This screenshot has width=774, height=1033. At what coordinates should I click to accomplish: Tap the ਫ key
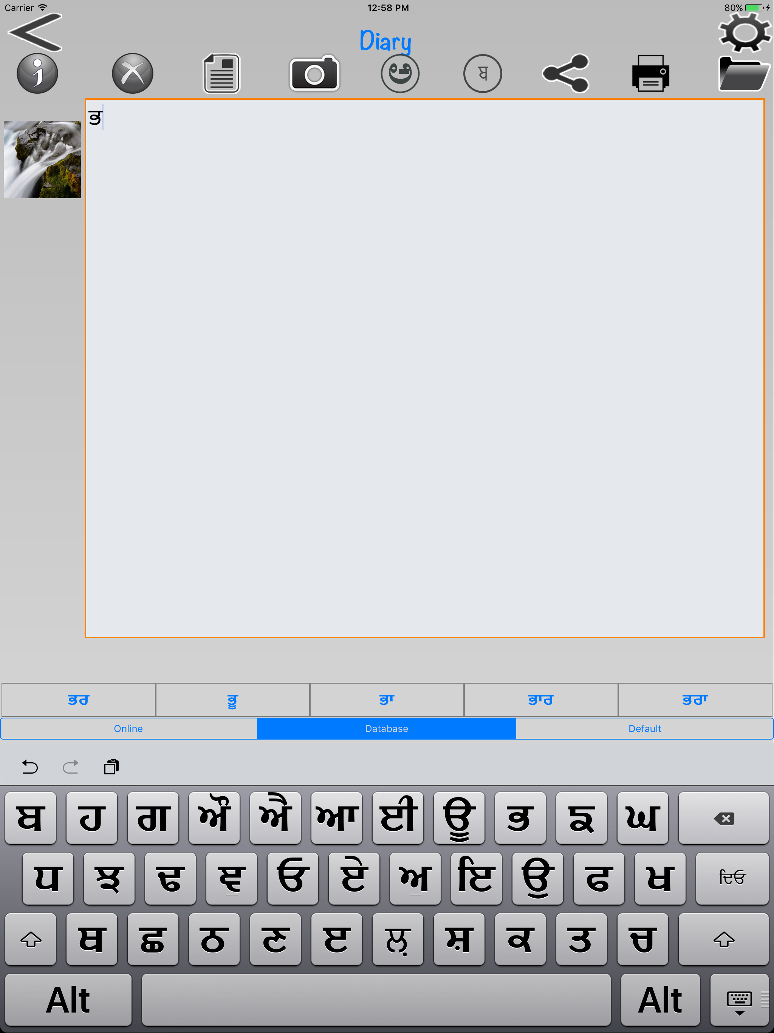[599, 879]
